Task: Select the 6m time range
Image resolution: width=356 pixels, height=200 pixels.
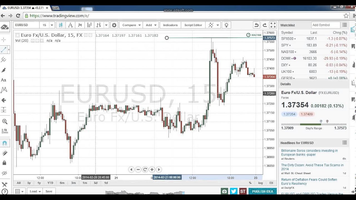Action: [62, 183]
